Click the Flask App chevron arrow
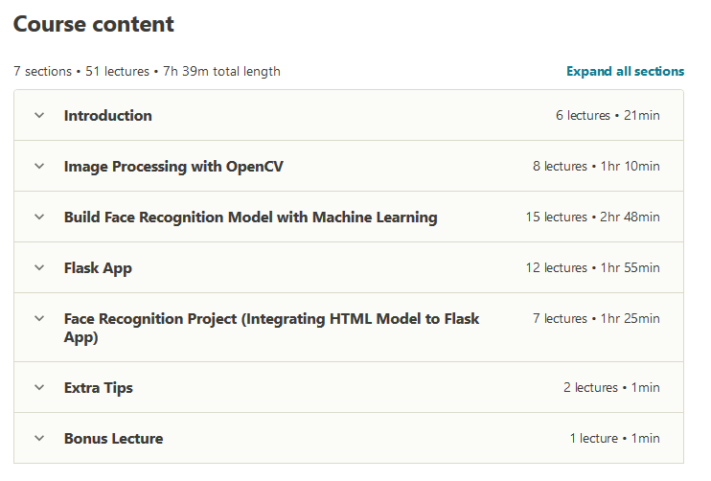 [39, 268]
